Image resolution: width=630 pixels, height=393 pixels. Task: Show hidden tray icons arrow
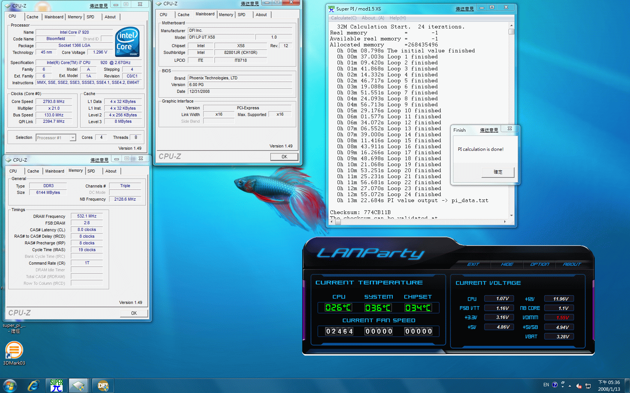point(570,386)
